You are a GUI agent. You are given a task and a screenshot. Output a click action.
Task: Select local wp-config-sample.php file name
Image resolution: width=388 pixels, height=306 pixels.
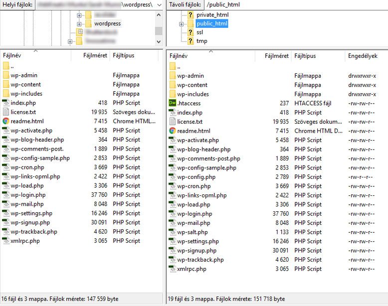pyautogui.click(x=40, y=158)
